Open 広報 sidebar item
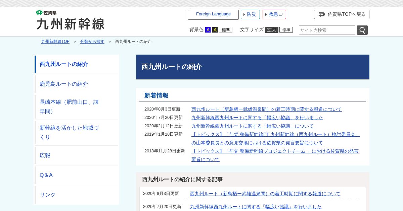This screenshot has width=403, height=211. [x=77, y=155]
